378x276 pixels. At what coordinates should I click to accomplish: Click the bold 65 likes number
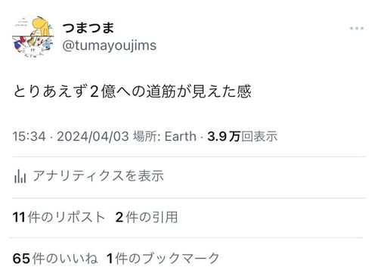click(21, 259)
